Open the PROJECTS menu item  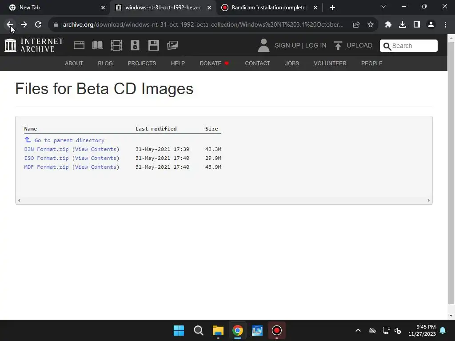[142, 63]
